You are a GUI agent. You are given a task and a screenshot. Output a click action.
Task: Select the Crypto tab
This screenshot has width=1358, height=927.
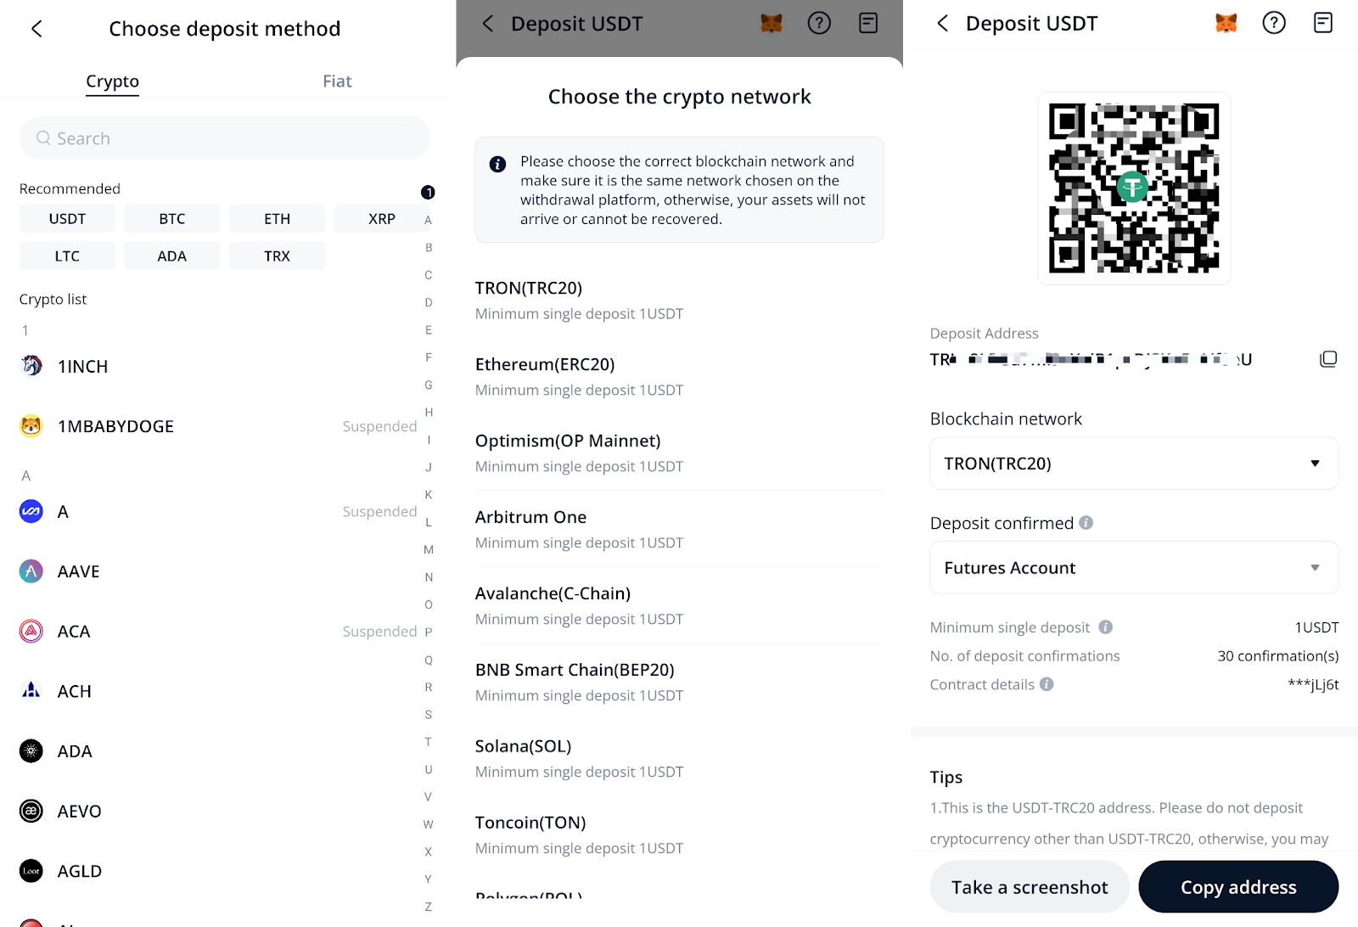[x=112, y=81]
